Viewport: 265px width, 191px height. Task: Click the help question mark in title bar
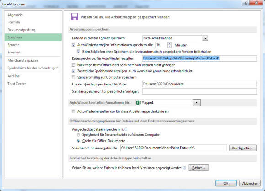(x=246, y=3)
